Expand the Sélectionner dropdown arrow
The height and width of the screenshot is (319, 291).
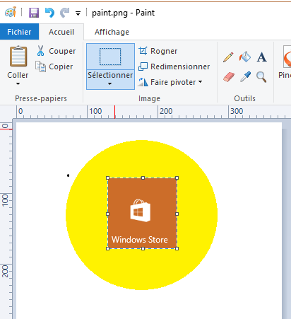(110, 79)
